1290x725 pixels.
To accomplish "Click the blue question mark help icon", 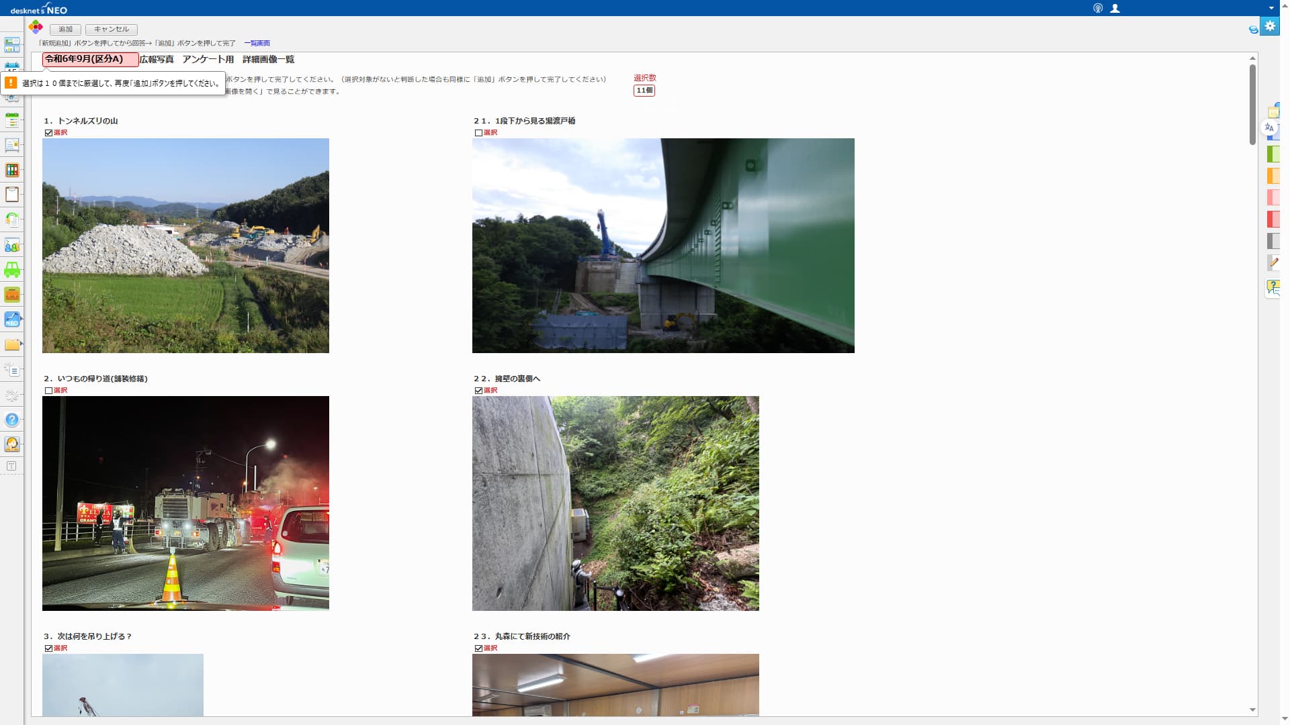I will tap(12, 420).
